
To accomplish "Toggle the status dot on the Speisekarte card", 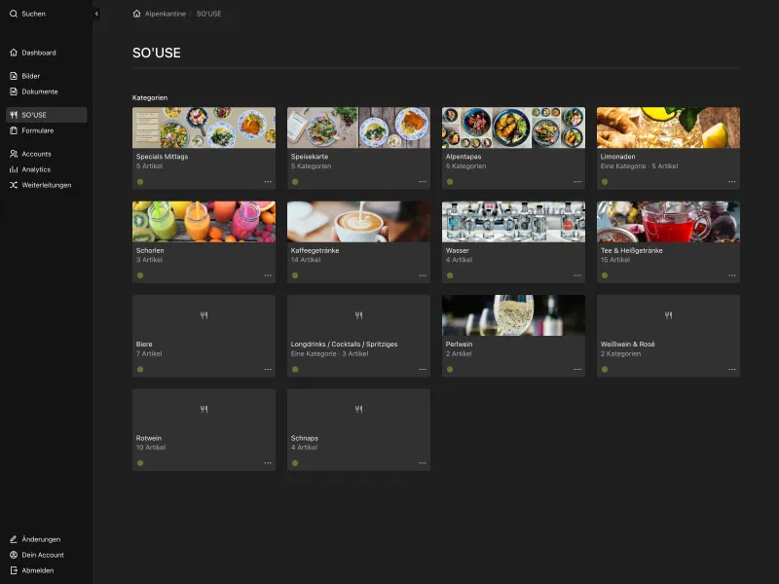I will tap(295, 181).
